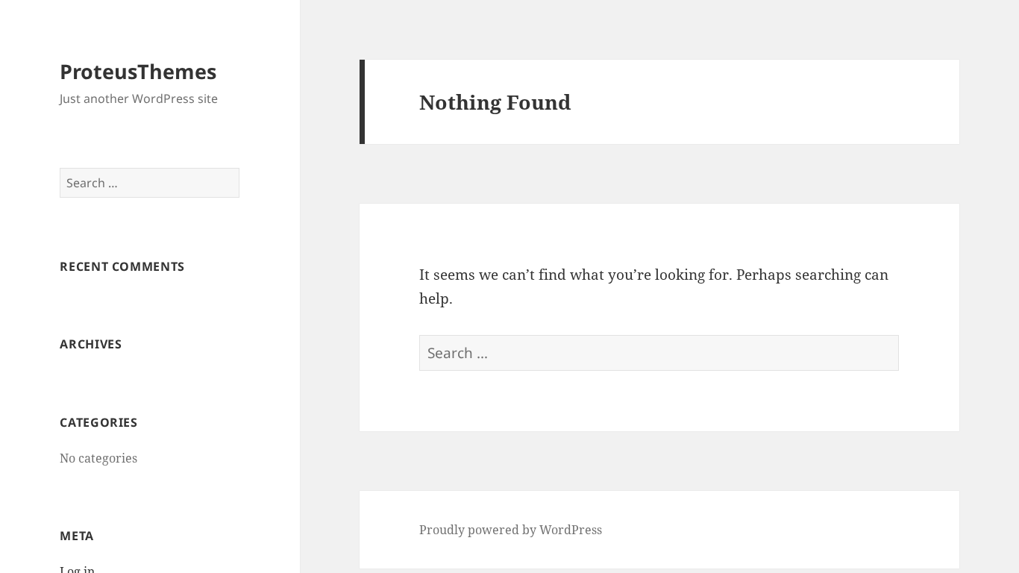Screen dimensions: 1019x573
Task: Click the Categories widget heading
Action: pyautogui.click(x=98, y=422)
